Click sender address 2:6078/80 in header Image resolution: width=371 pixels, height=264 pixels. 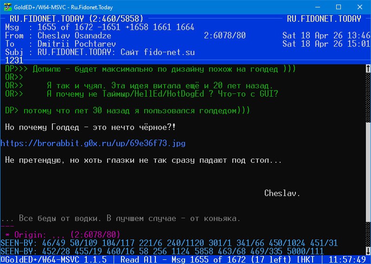pyautogui.click(x=224, y=36)
